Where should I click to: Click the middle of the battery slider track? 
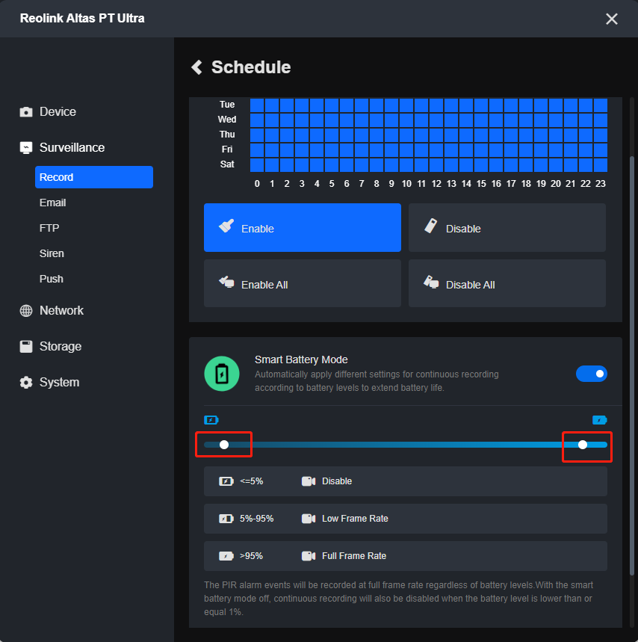tap(406, 445)
